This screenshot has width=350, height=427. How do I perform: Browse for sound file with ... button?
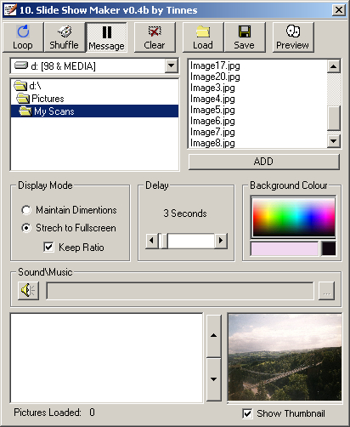coord(326,291)
